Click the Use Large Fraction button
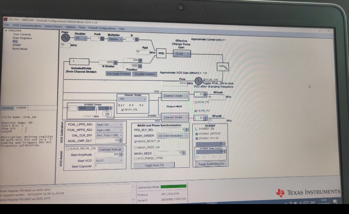 tap(118, 74)
